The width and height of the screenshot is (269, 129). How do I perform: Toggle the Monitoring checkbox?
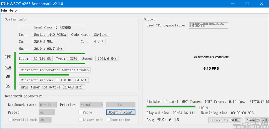coord(108,120)
